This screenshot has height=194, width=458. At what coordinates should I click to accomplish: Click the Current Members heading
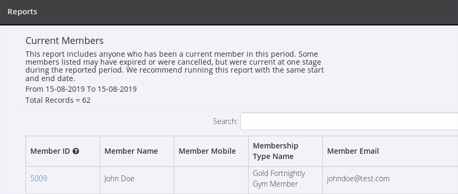(x=65, y=41)
